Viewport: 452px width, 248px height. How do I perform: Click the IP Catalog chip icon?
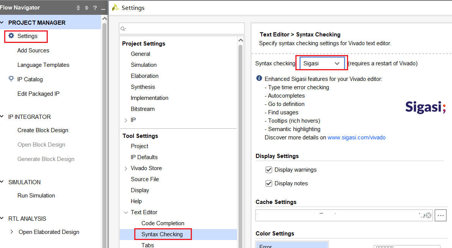tap(11, 79)
